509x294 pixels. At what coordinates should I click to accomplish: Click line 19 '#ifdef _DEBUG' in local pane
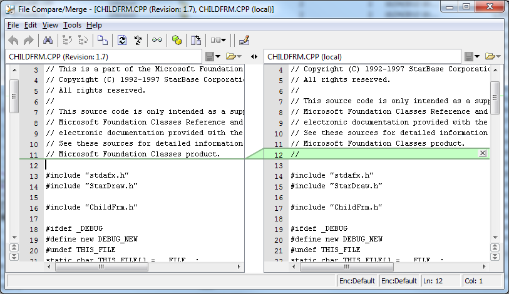[319, 228]
